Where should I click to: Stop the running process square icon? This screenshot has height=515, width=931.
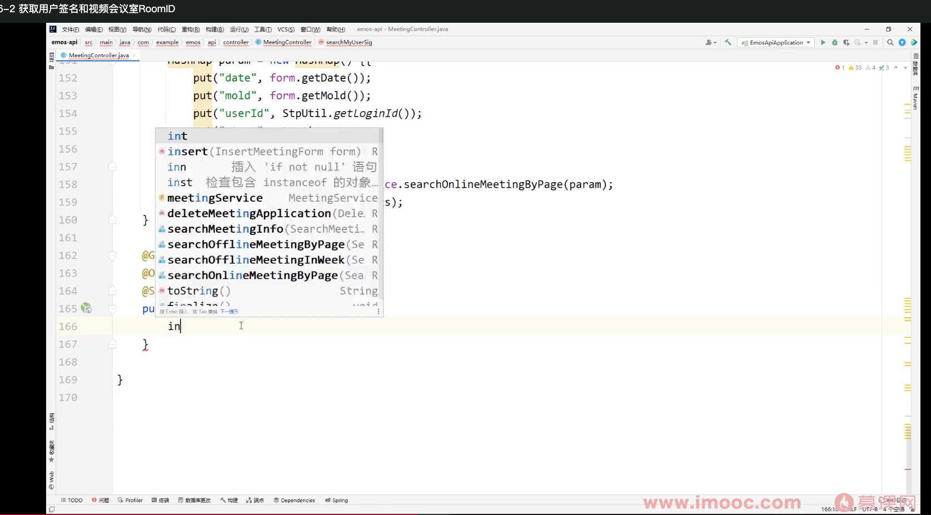(x=875, y=42)
